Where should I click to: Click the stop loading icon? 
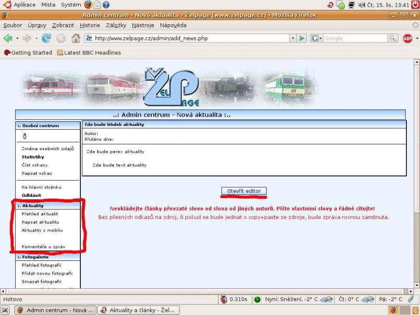tap(61, 38)
